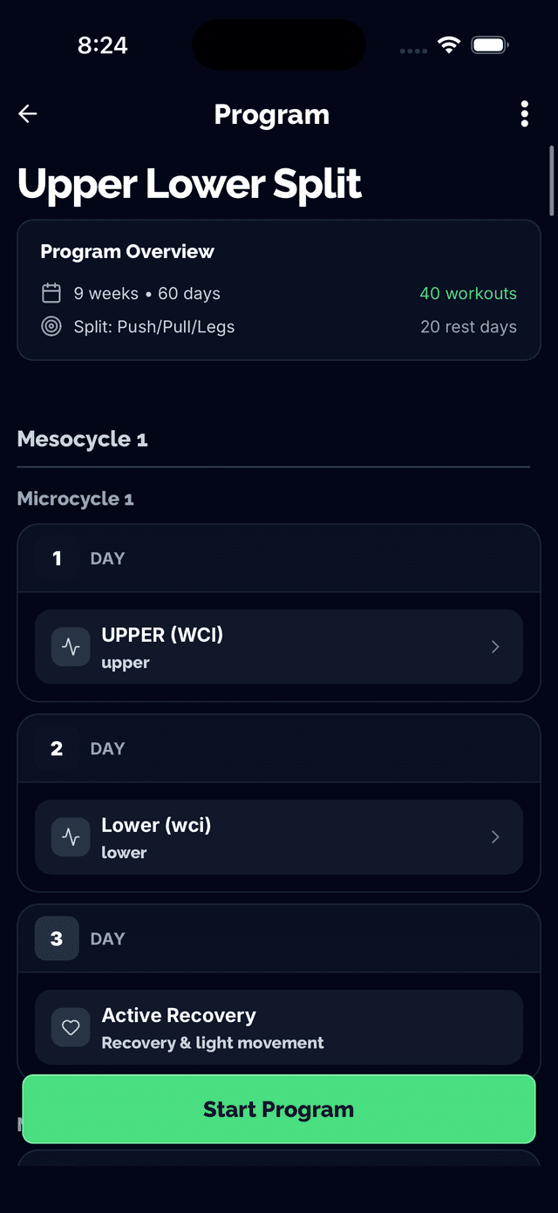
Task: Click the calendar icon in Program Overview
Action: (x=51, y=293)
